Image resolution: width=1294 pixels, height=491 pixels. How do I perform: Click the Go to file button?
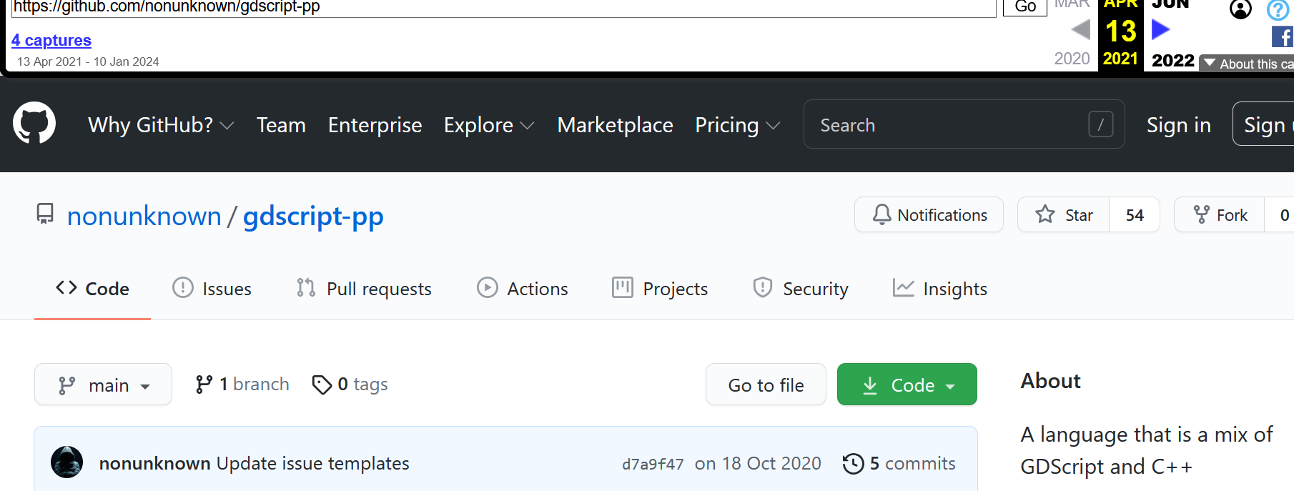pyautogui.click(x=766, y=385)
